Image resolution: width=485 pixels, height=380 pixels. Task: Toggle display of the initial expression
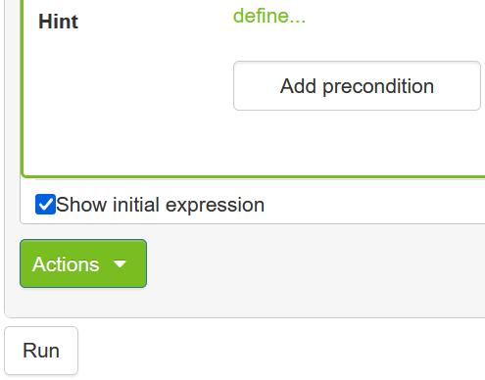tap(45, 205)
